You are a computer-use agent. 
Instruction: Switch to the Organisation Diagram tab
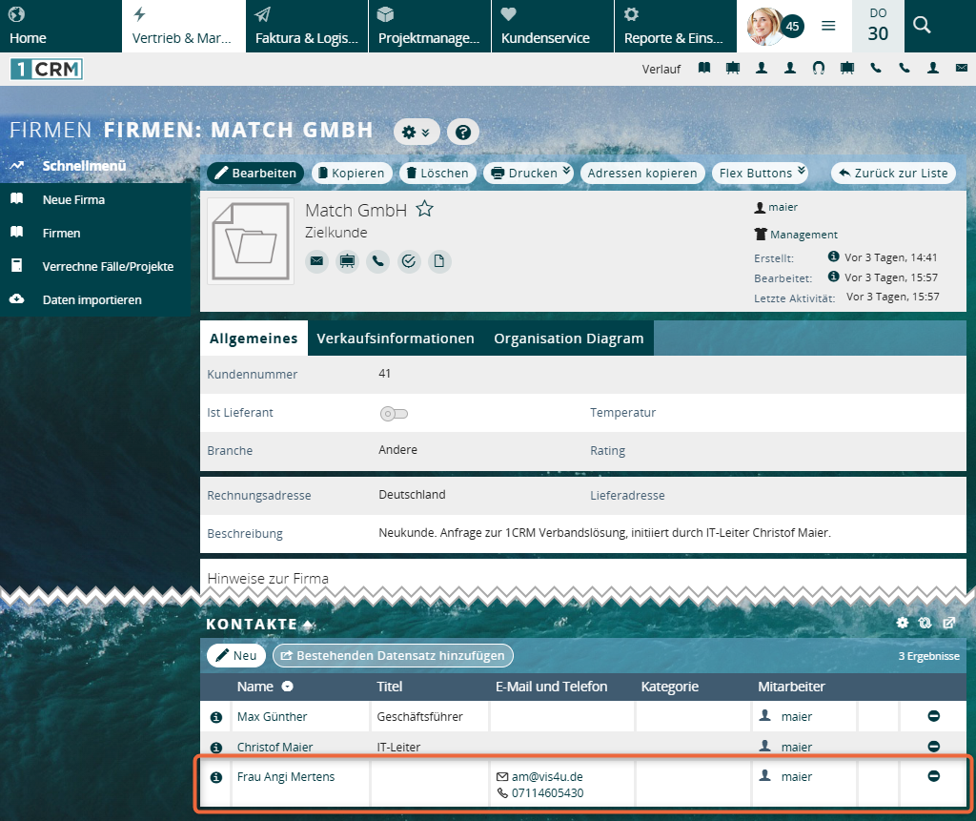pos(569,339)
